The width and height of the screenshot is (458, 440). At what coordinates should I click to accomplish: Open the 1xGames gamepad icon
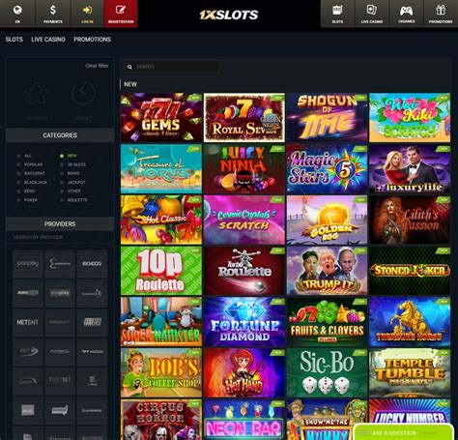(406, 11)
